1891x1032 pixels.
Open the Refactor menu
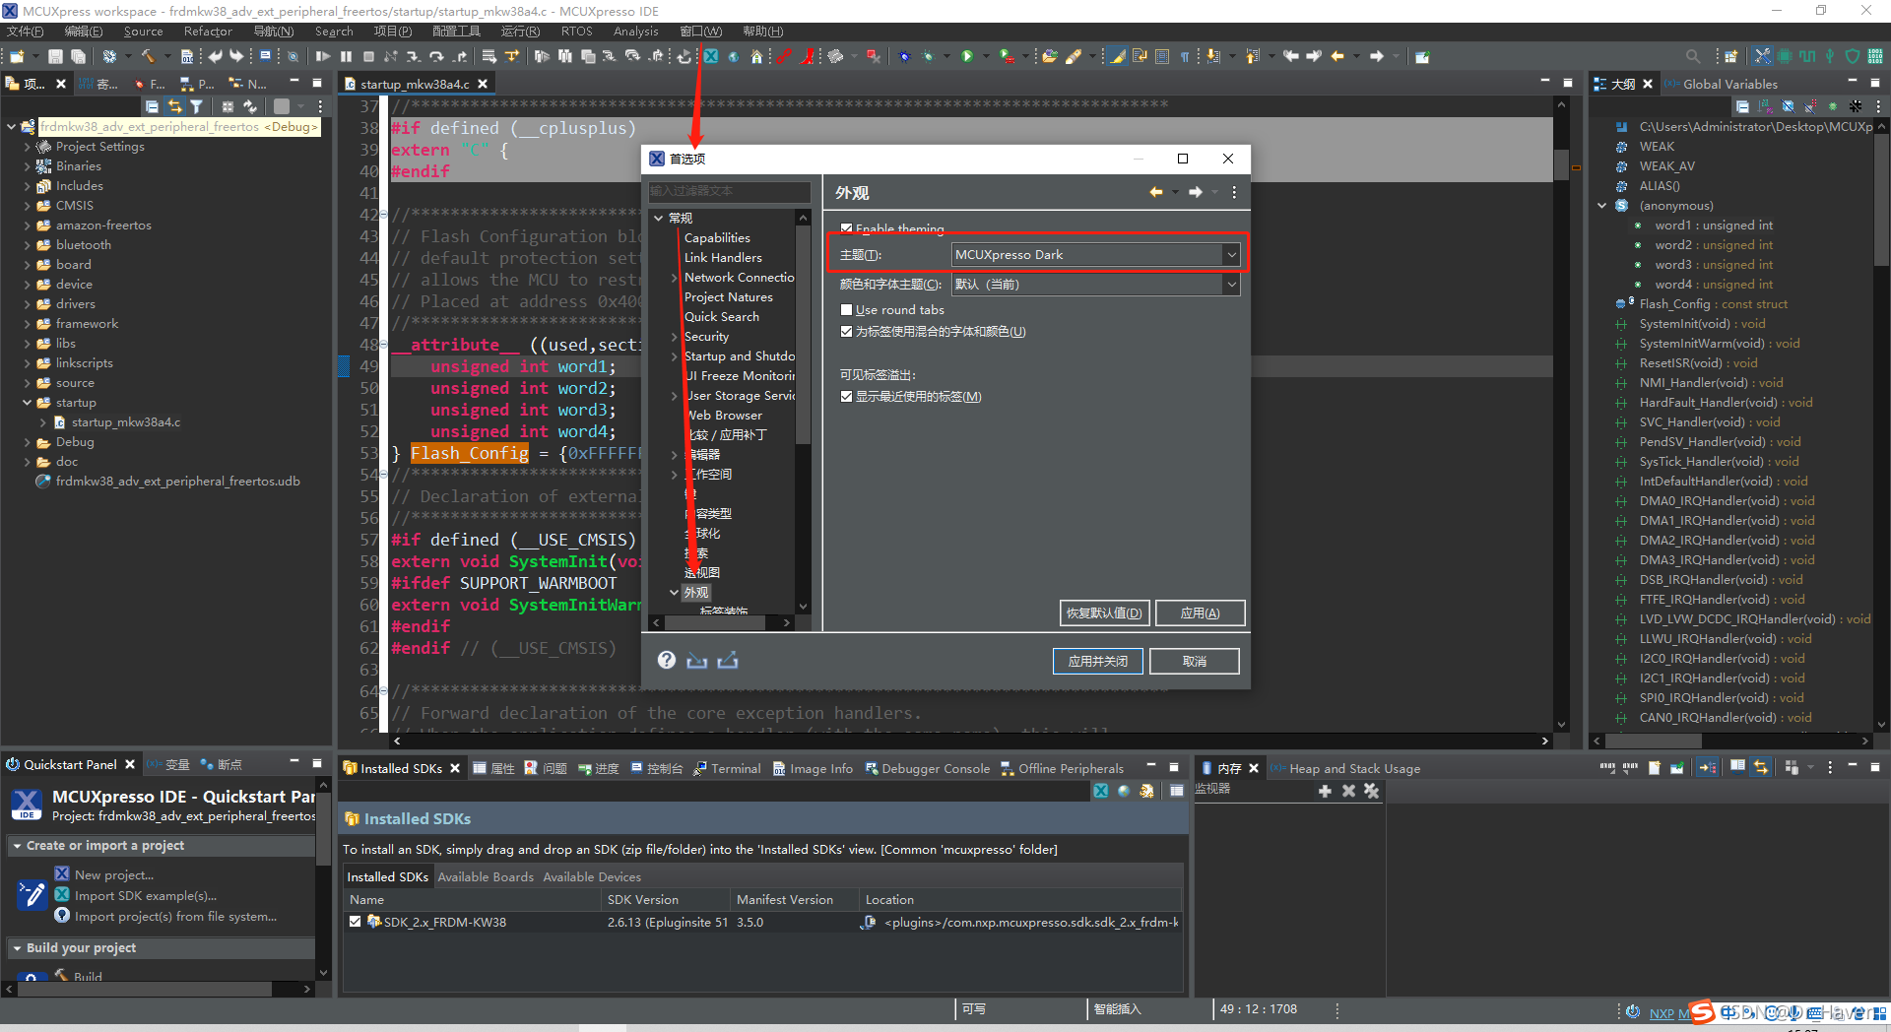point(208,32)
